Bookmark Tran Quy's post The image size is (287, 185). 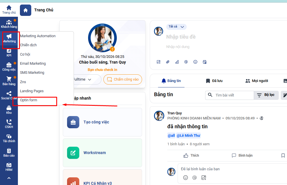283,155
